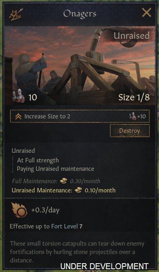The width and height of the screenshot is (159, 272).
Task: Click the catapult icon in the header
Action: (x=16, y=14)
